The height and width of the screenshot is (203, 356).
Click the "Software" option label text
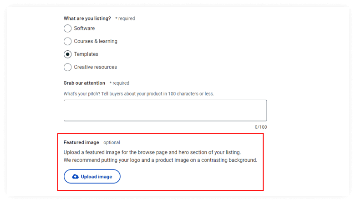click(x=84, y=28)
